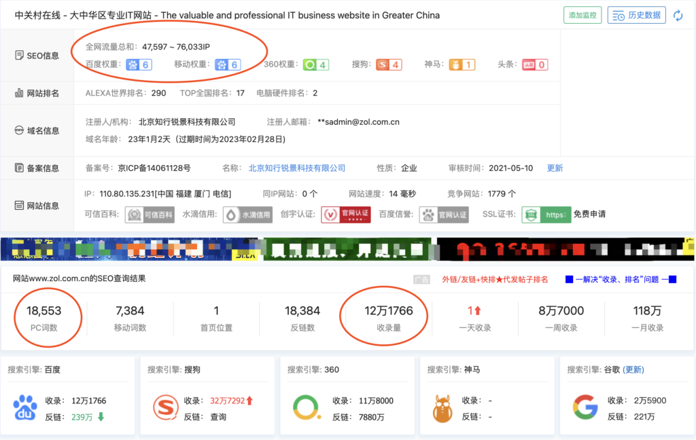
Task: Click the 同IP网站 value 0 个
Action: click(x=310, y=194)
